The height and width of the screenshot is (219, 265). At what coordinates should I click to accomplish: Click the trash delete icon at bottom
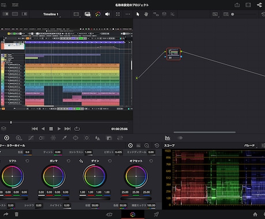coord(17,214)
